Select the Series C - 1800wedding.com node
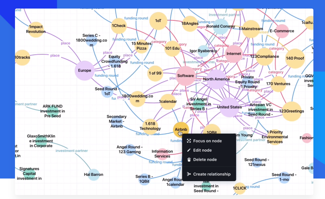Image resolution: width=325 pixels, height=199 pixels. [x=91, y=40]
